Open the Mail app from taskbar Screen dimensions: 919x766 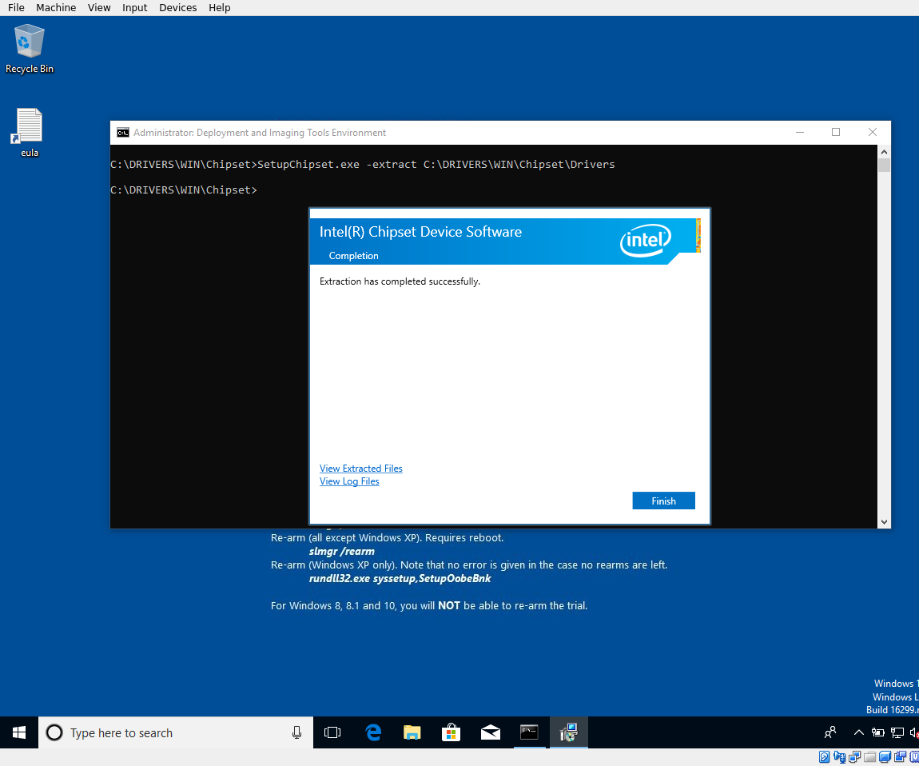(x=490, y=732)
